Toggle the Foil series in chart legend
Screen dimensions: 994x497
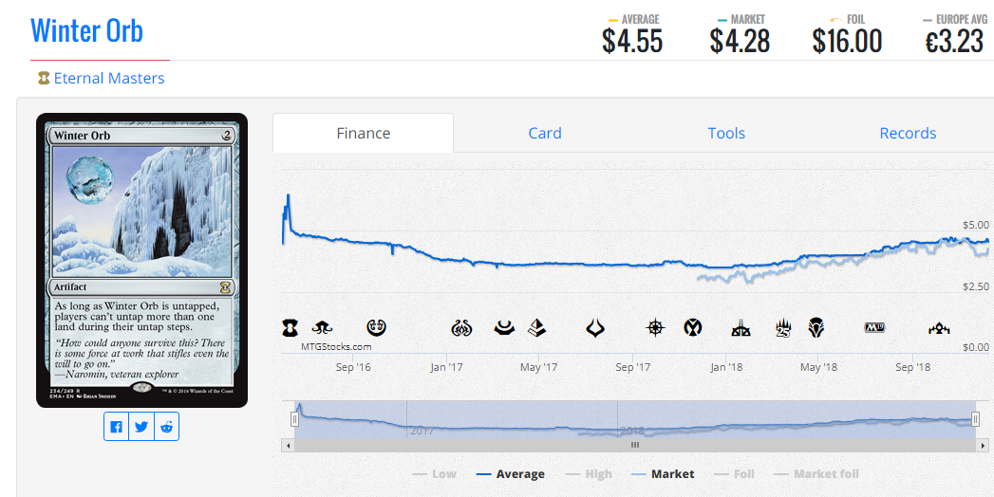pos(734,473)
